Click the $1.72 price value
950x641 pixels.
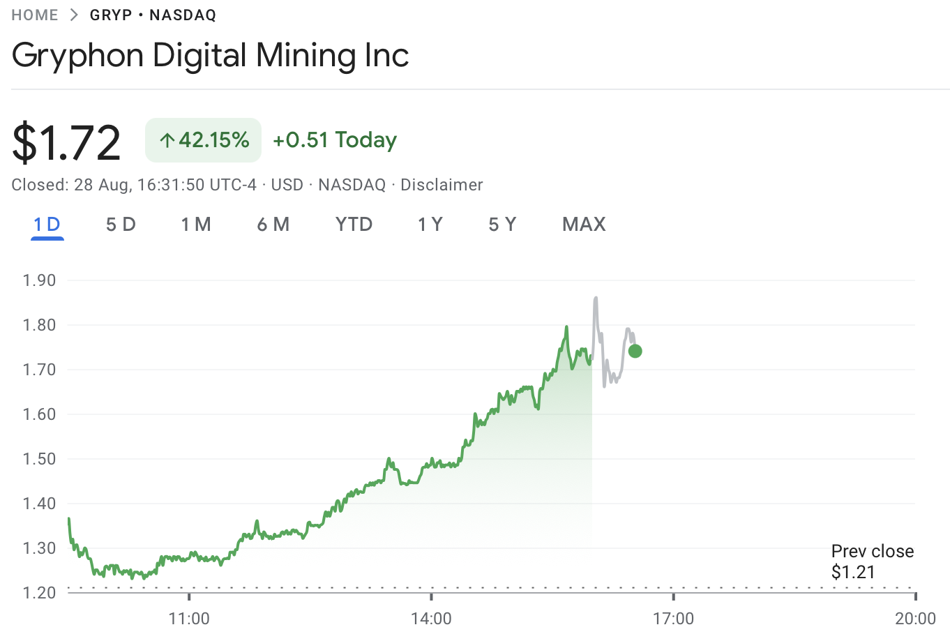(66, 143)
